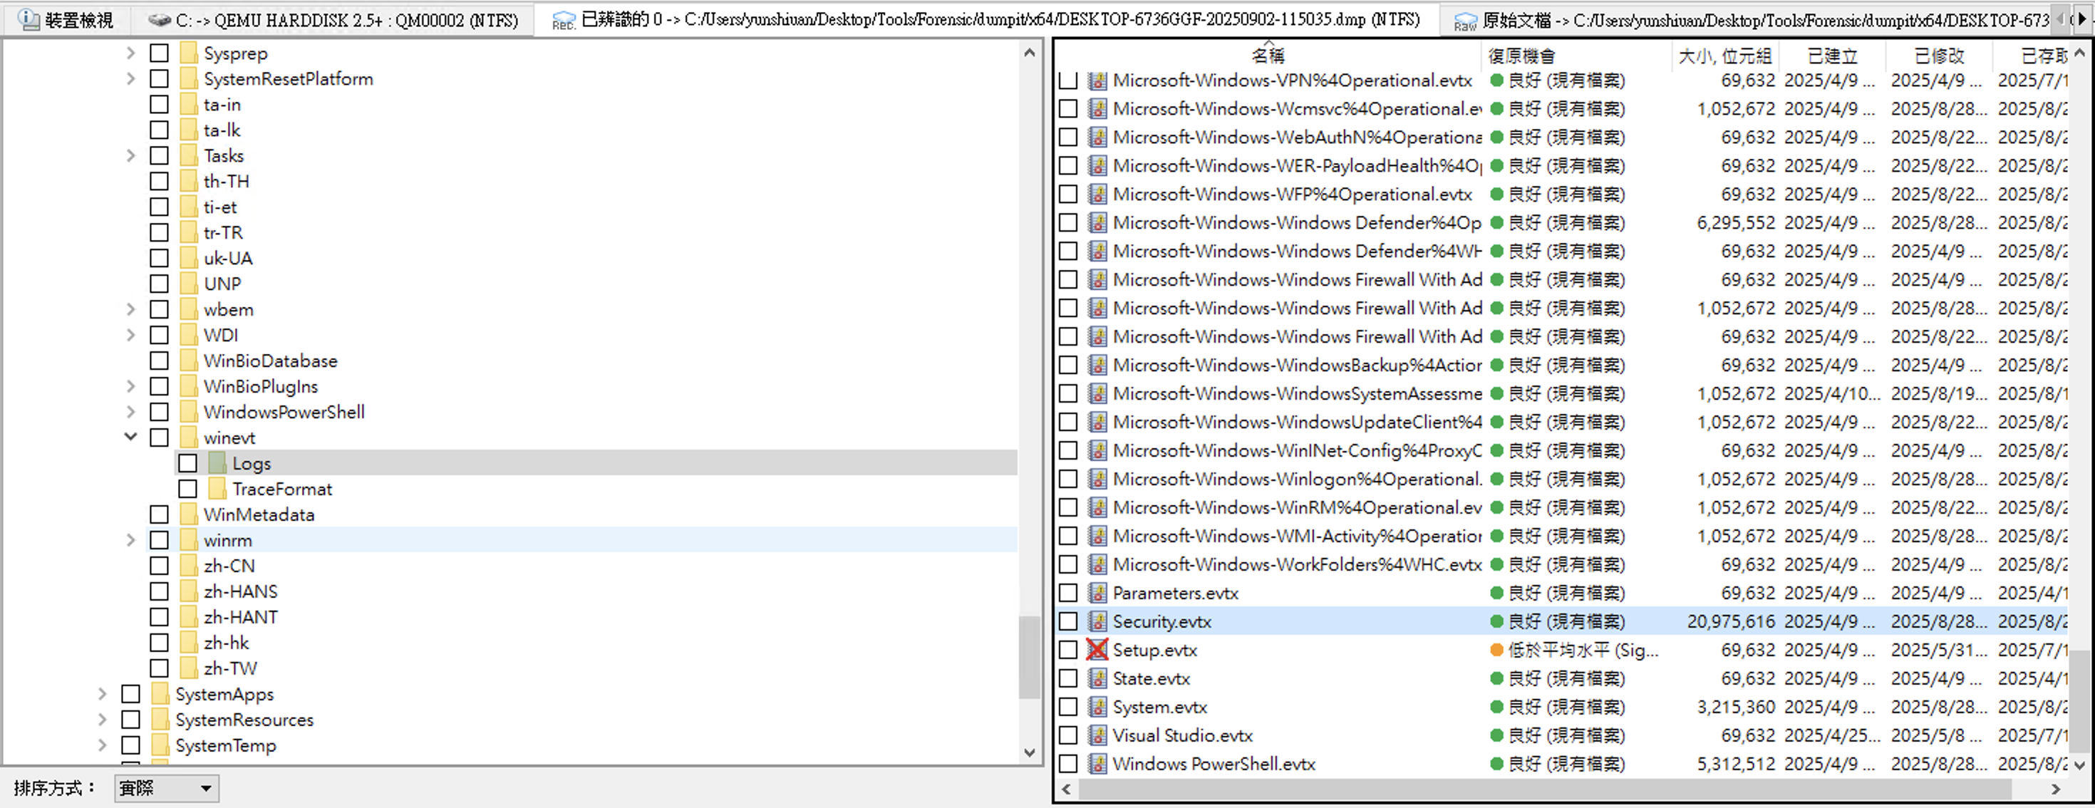Check the box for System.evtx

pyautogui.click(x=1068, y=706)
